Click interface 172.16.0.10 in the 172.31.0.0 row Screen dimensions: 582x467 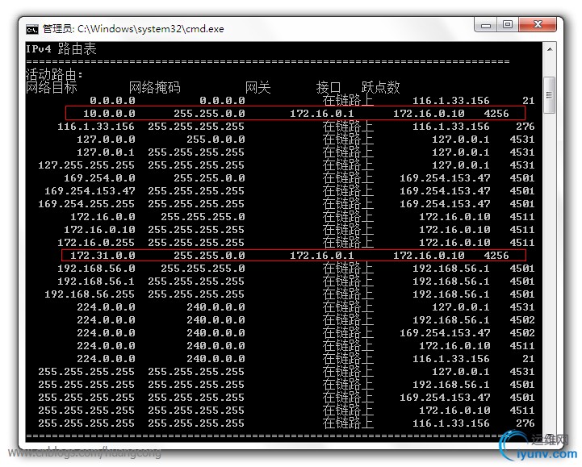coord(429,256)
